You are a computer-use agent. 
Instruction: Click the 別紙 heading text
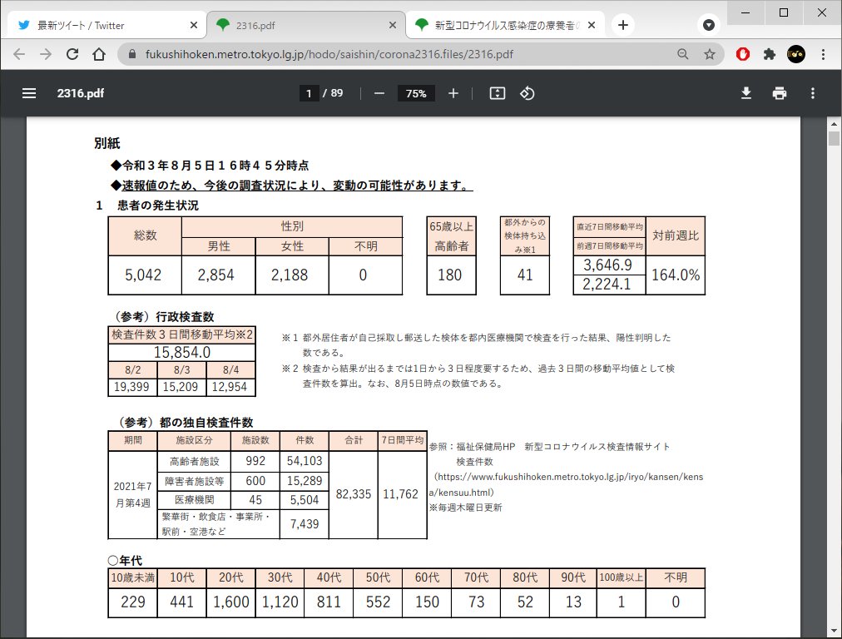click(106, 143)
